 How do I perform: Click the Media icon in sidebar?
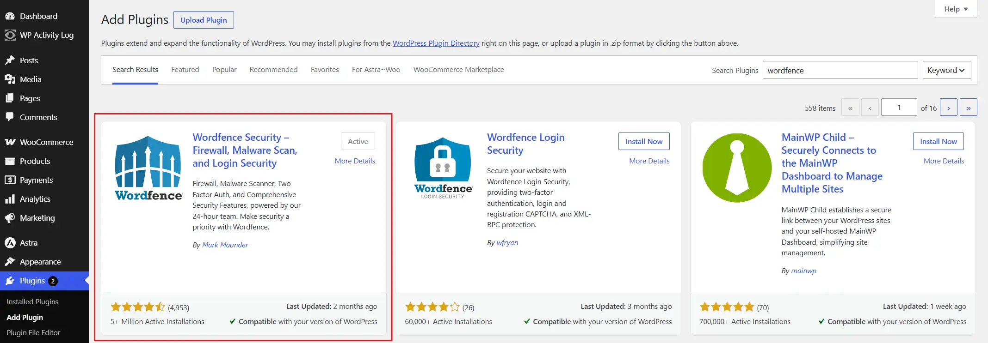tap(10, 79)
